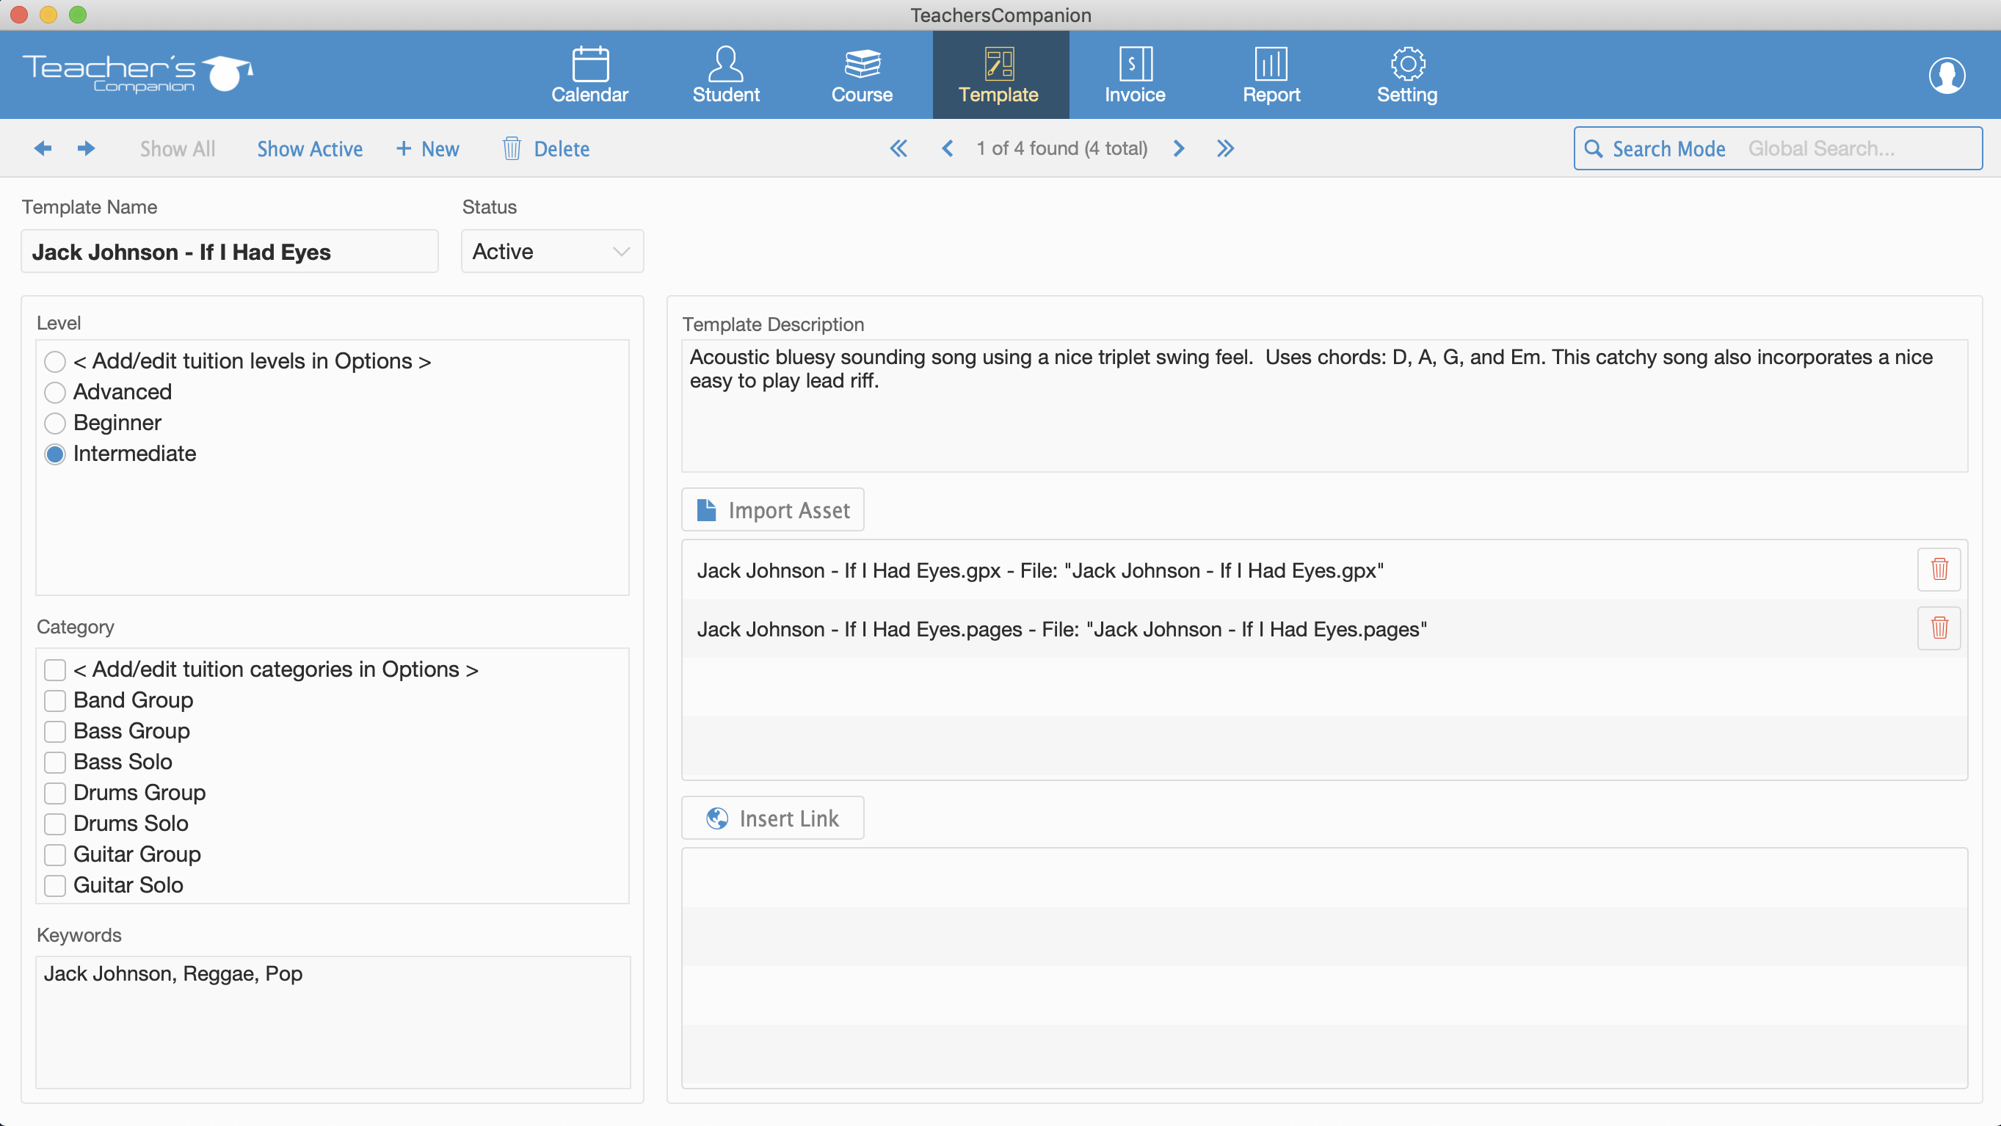
Task: Click the '1 of 4 found (4 total)' counter
Action: click(1062, 148)
